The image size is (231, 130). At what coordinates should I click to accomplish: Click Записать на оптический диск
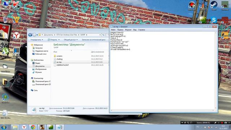(93, 40)
